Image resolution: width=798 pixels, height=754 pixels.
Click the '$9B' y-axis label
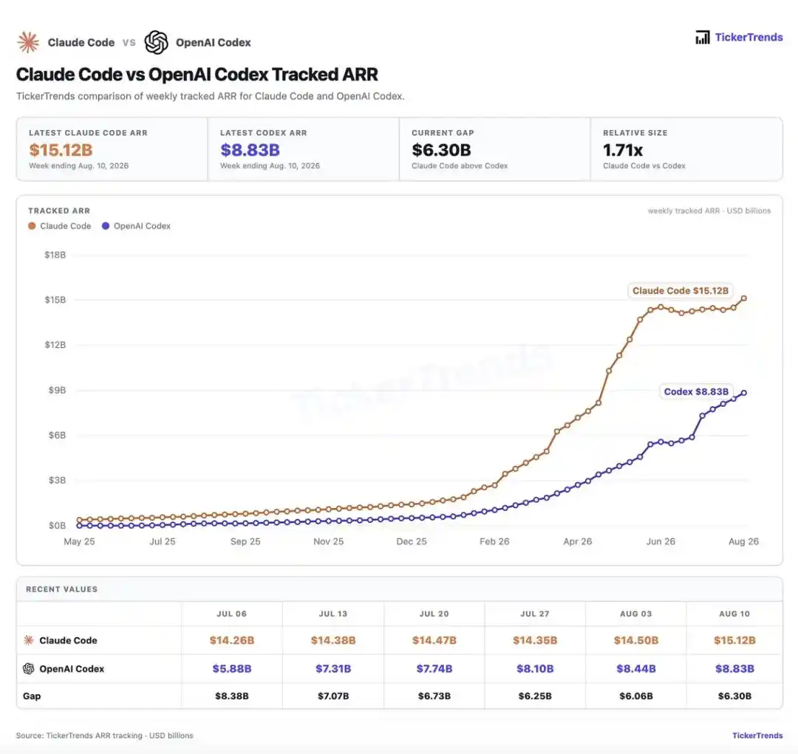pos(57,390)
